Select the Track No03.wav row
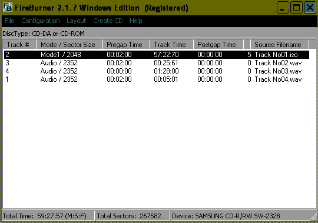 pos(157,71)
